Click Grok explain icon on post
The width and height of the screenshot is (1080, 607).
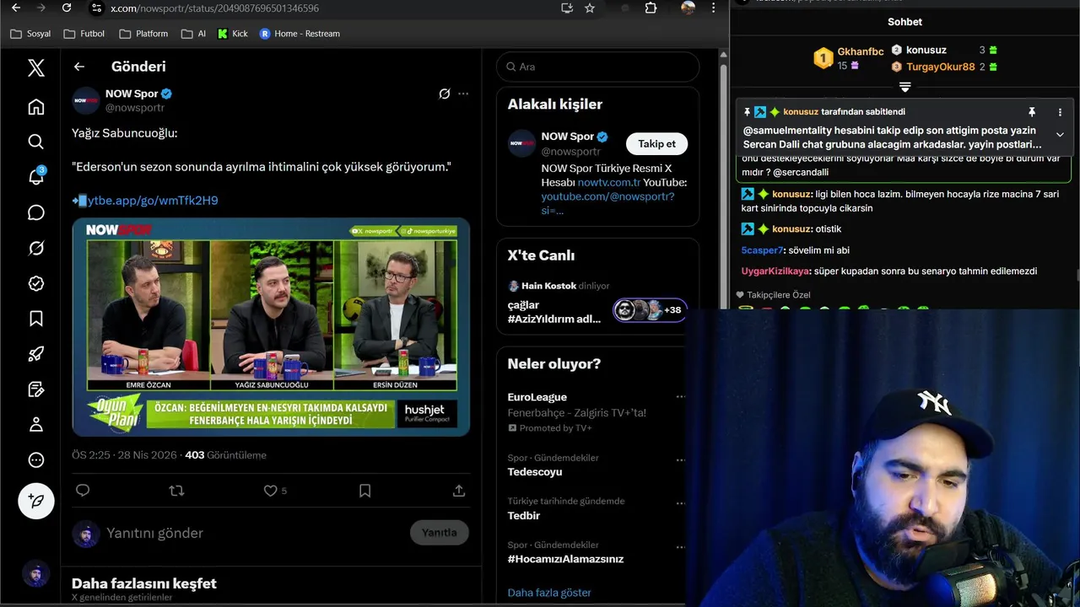click(445, 94)
